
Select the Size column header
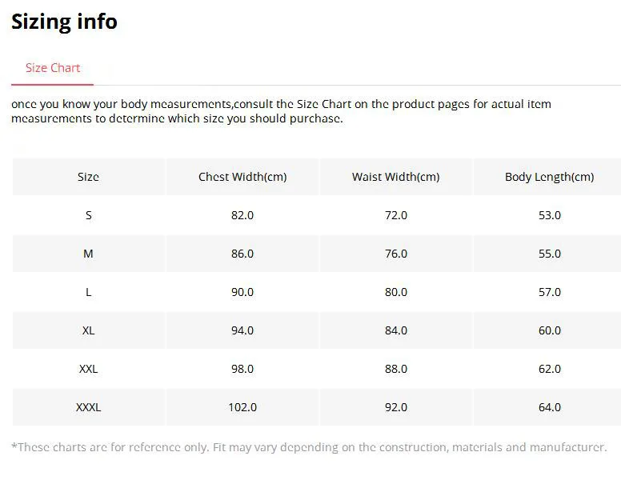(88, 177)
